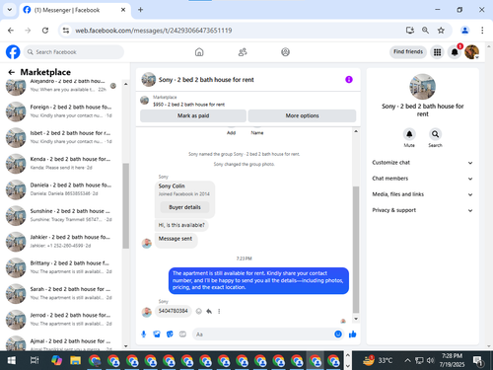Attach a file with the photo icon
Image resolution: width=493 pixels, height=370 pixels.
(157, 334)
